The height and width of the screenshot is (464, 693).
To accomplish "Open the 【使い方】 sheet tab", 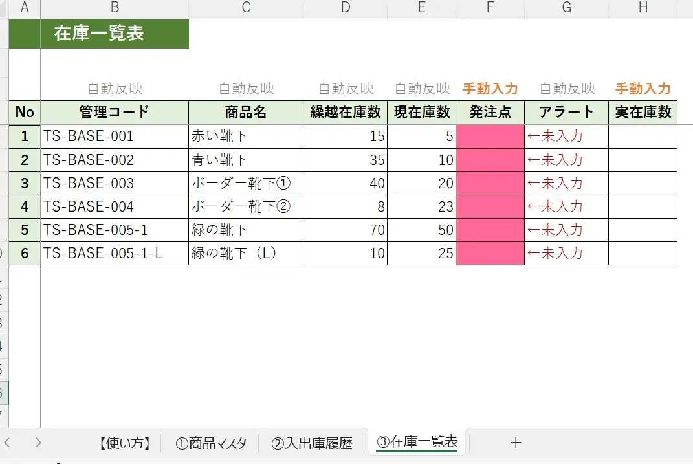I will (125, 443).
